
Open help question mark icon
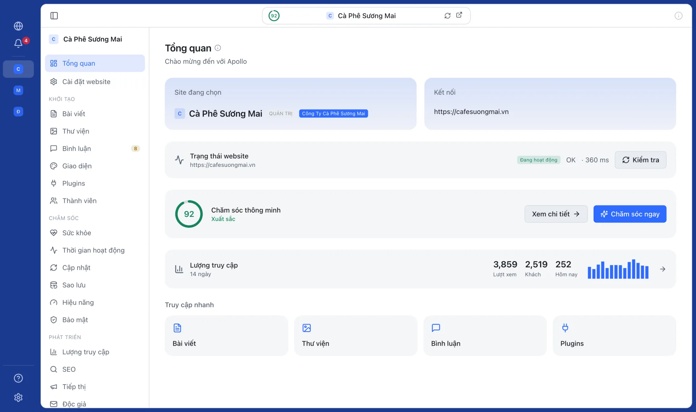click(18, 378)
